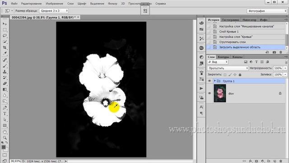Select the Hand tool
The height and width of the screenshot is (163, 289).
click(x=5, y=132)
